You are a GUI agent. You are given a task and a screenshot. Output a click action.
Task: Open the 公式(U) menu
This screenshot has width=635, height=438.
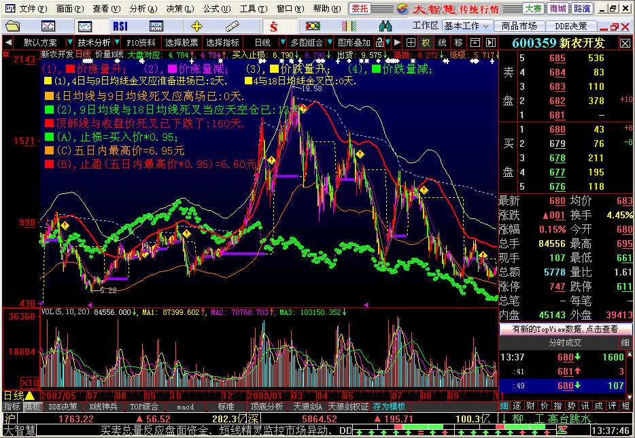(x=217, y=9)
